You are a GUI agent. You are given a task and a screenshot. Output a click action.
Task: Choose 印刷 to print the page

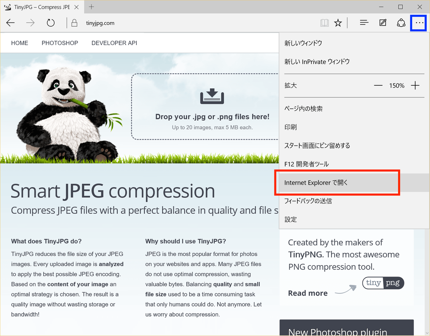pyautogui.click(x=354, y=127)
